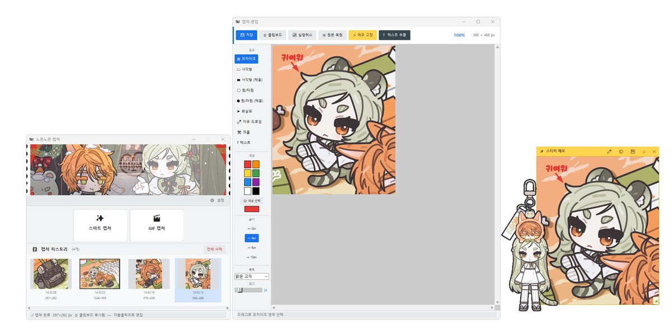Select the 사각형 (채움) filled rectangle tool
672x330 pixels.
[x=250, y=79]
